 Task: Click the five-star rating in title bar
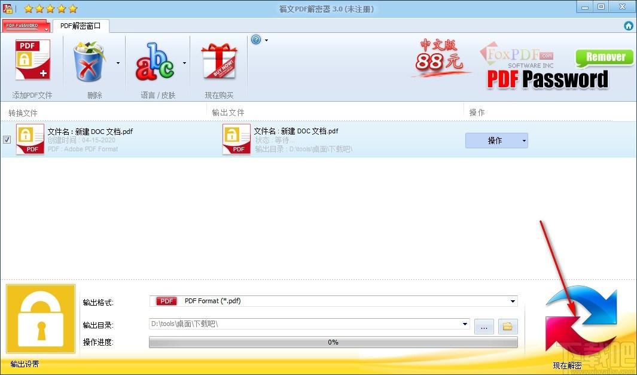click(x=50, y=8)
